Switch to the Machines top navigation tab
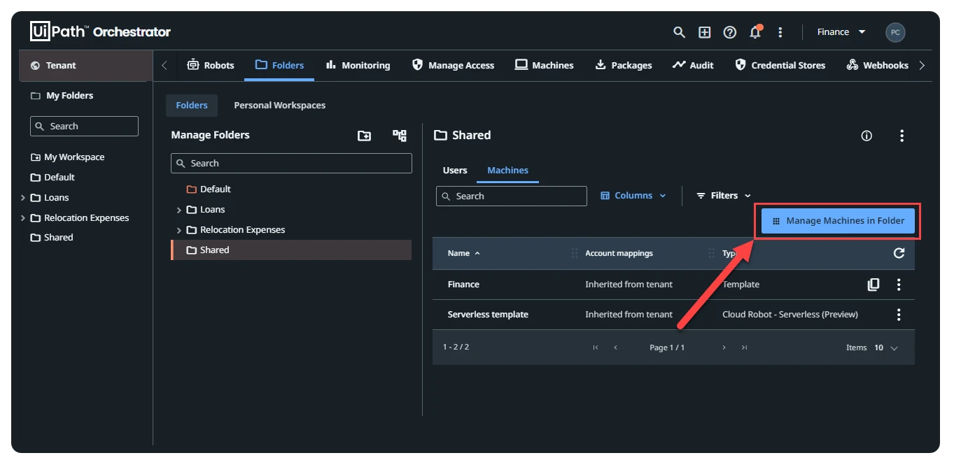Viewport: 954px width, 467px height. click(x=544, y=65)
